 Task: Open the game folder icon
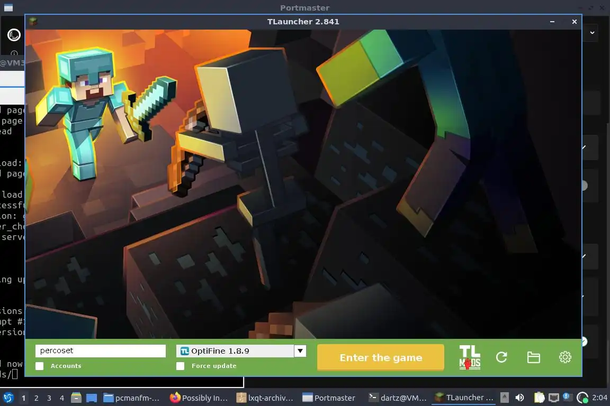tap(533, 357)
